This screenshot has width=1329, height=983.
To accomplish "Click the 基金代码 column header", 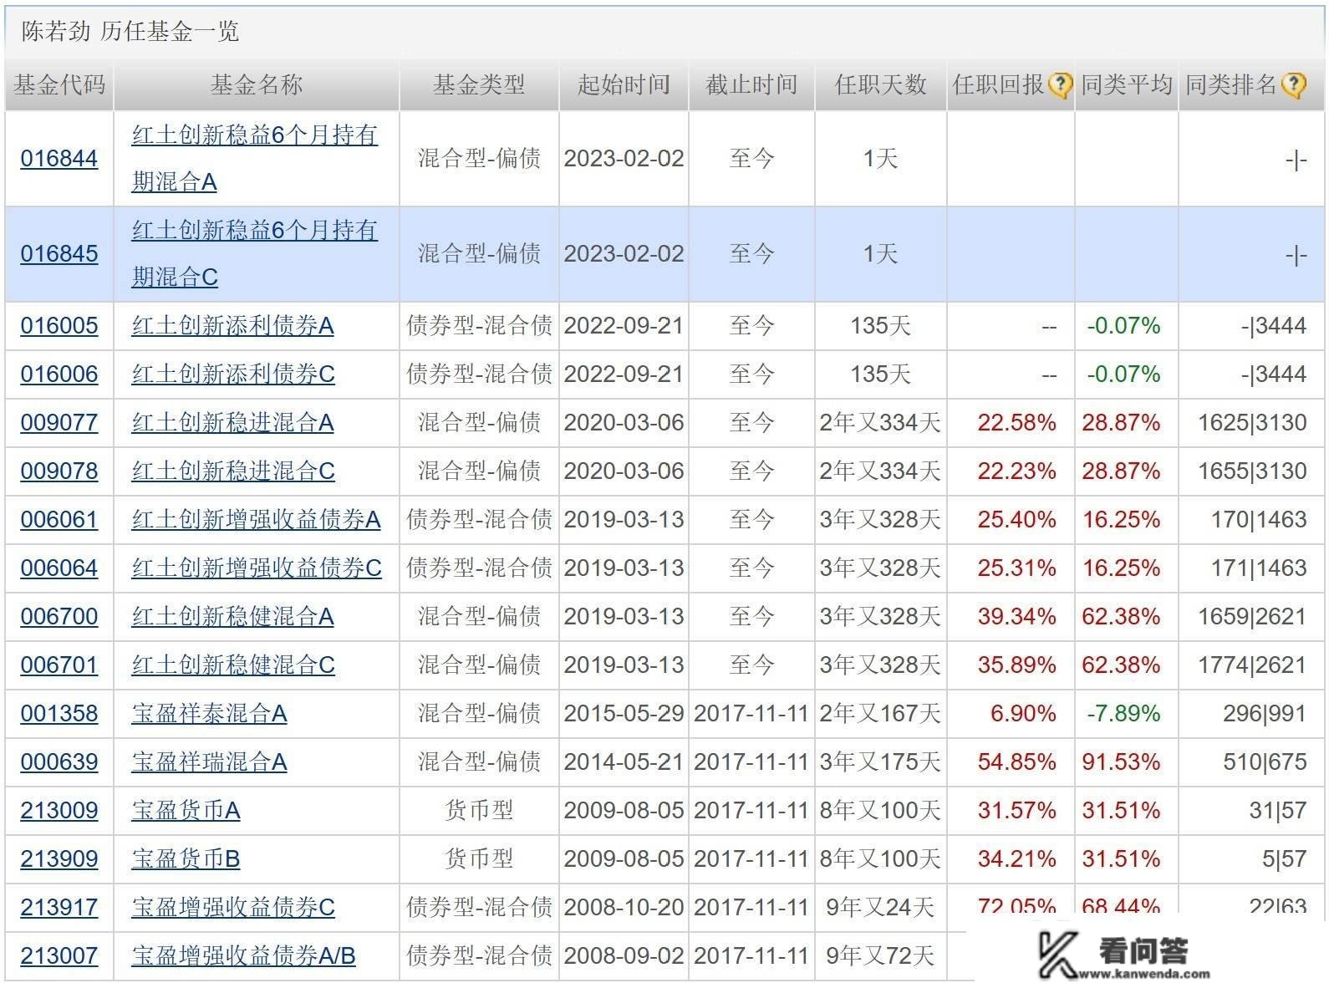I will pyautogui.click(x=59, y=84).
